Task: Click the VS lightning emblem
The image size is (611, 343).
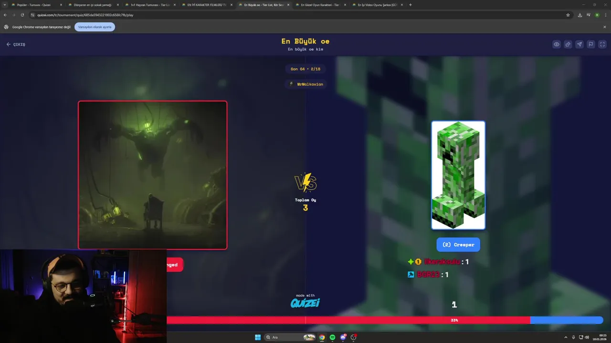Action: [305, 182]
